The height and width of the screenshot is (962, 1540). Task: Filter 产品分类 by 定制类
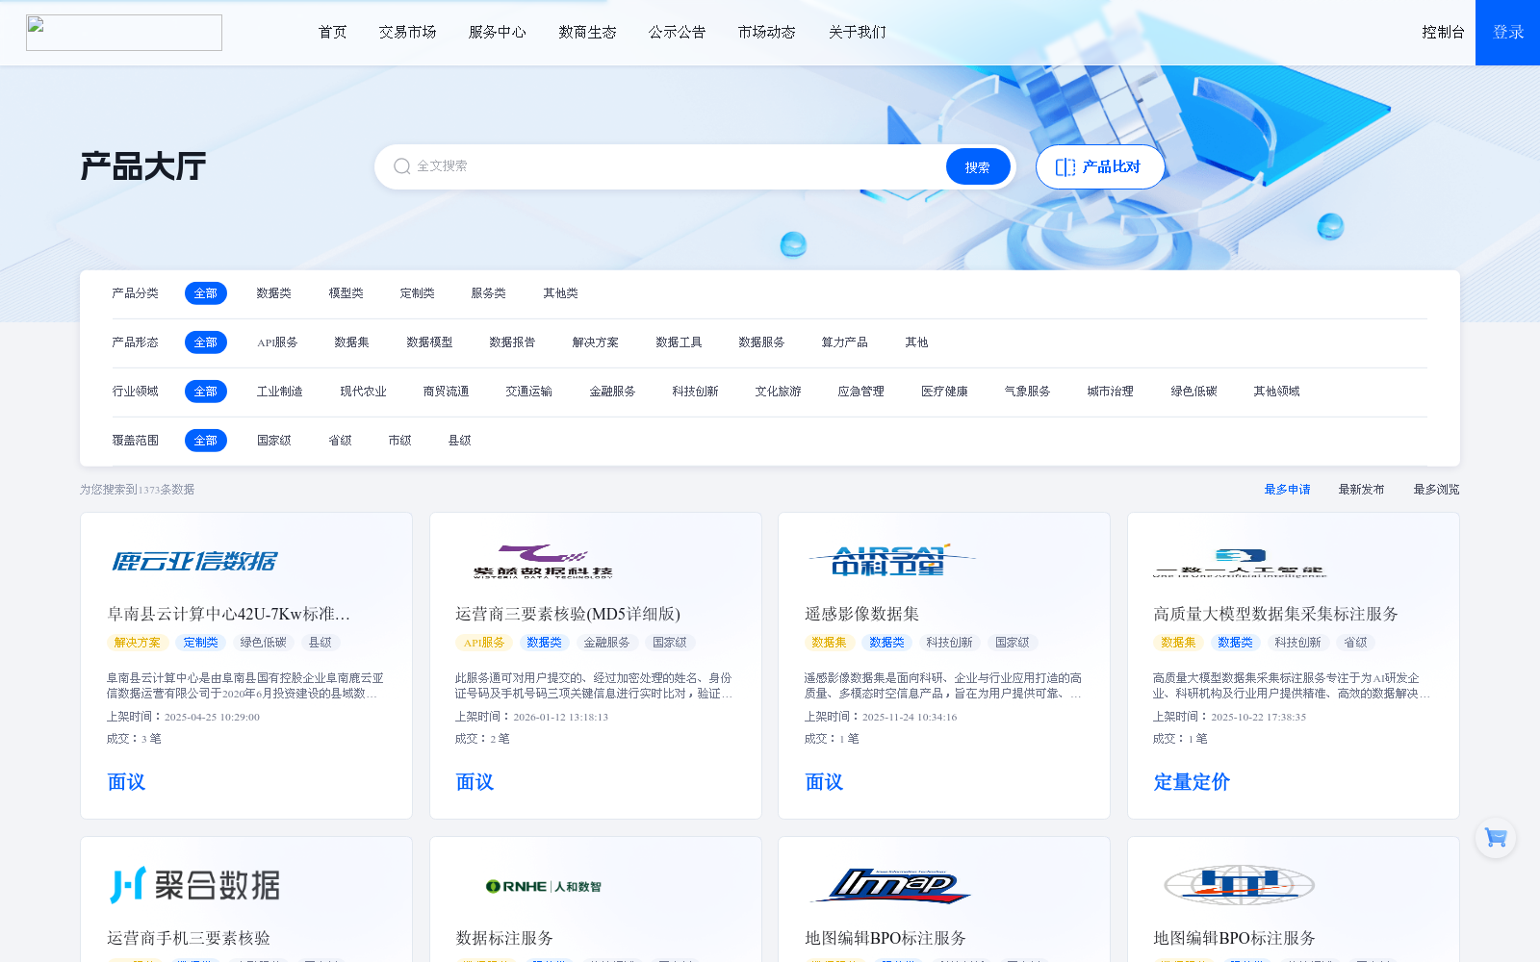tap(418, 293)
